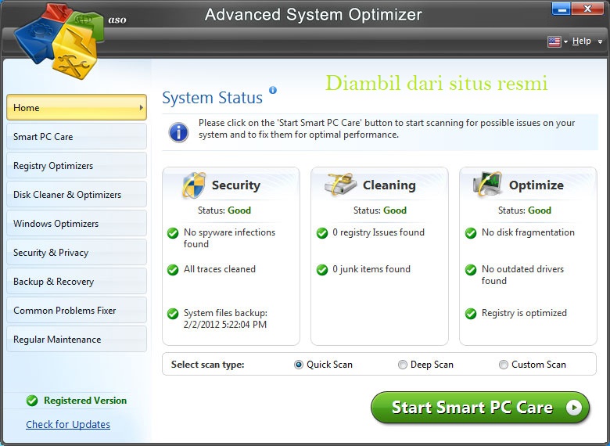Click the Cleaning panel heading
This screenshot has width=610, height=446.
(x=389, y=185)
